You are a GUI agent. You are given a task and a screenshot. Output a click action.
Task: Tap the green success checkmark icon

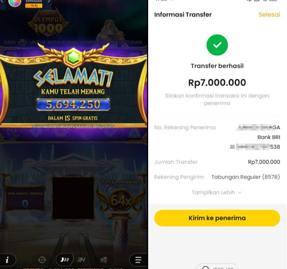coord(217,45)
